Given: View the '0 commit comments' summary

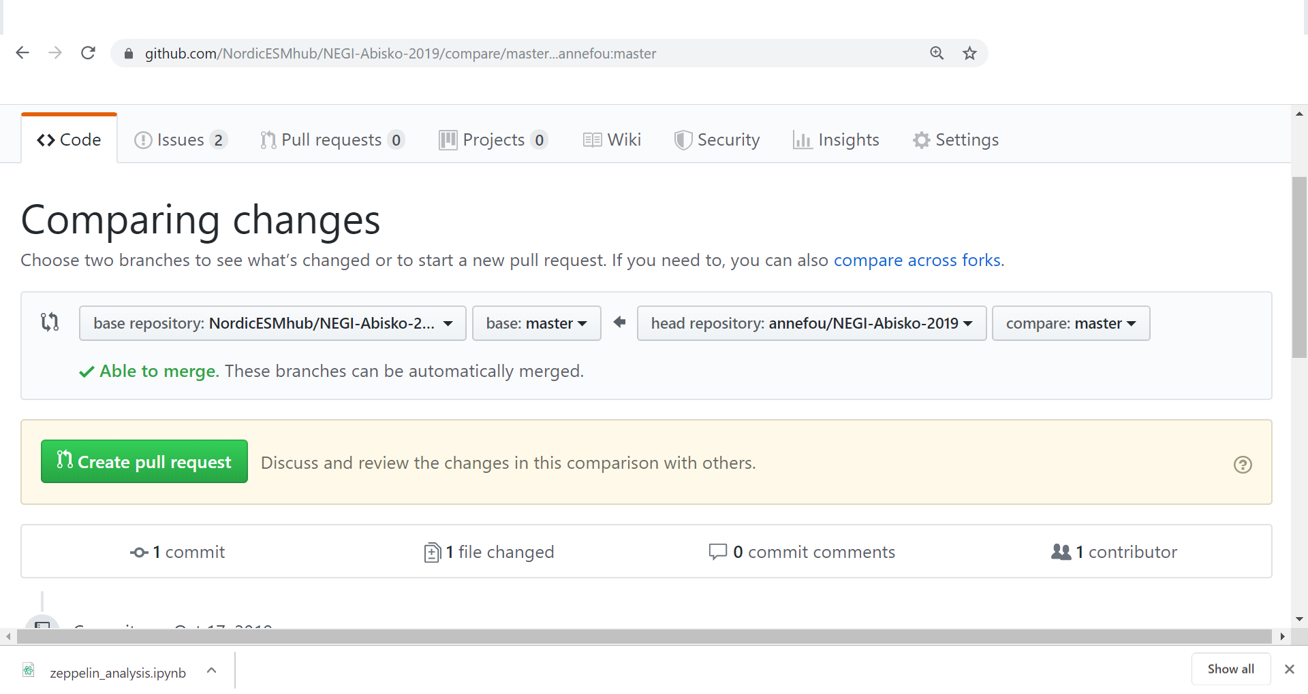Looking at the screenshot, I should 802,552.
